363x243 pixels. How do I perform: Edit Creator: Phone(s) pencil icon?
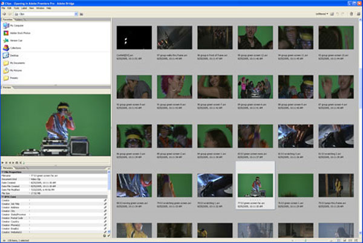coord(105,225)
